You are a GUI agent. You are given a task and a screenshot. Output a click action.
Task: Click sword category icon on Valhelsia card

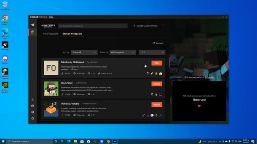pos(143,115)
